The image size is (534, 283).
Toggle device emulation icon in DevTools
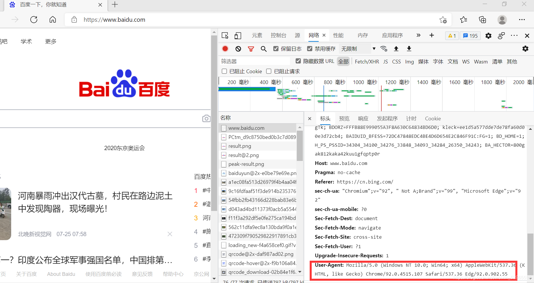pos(238,35)
